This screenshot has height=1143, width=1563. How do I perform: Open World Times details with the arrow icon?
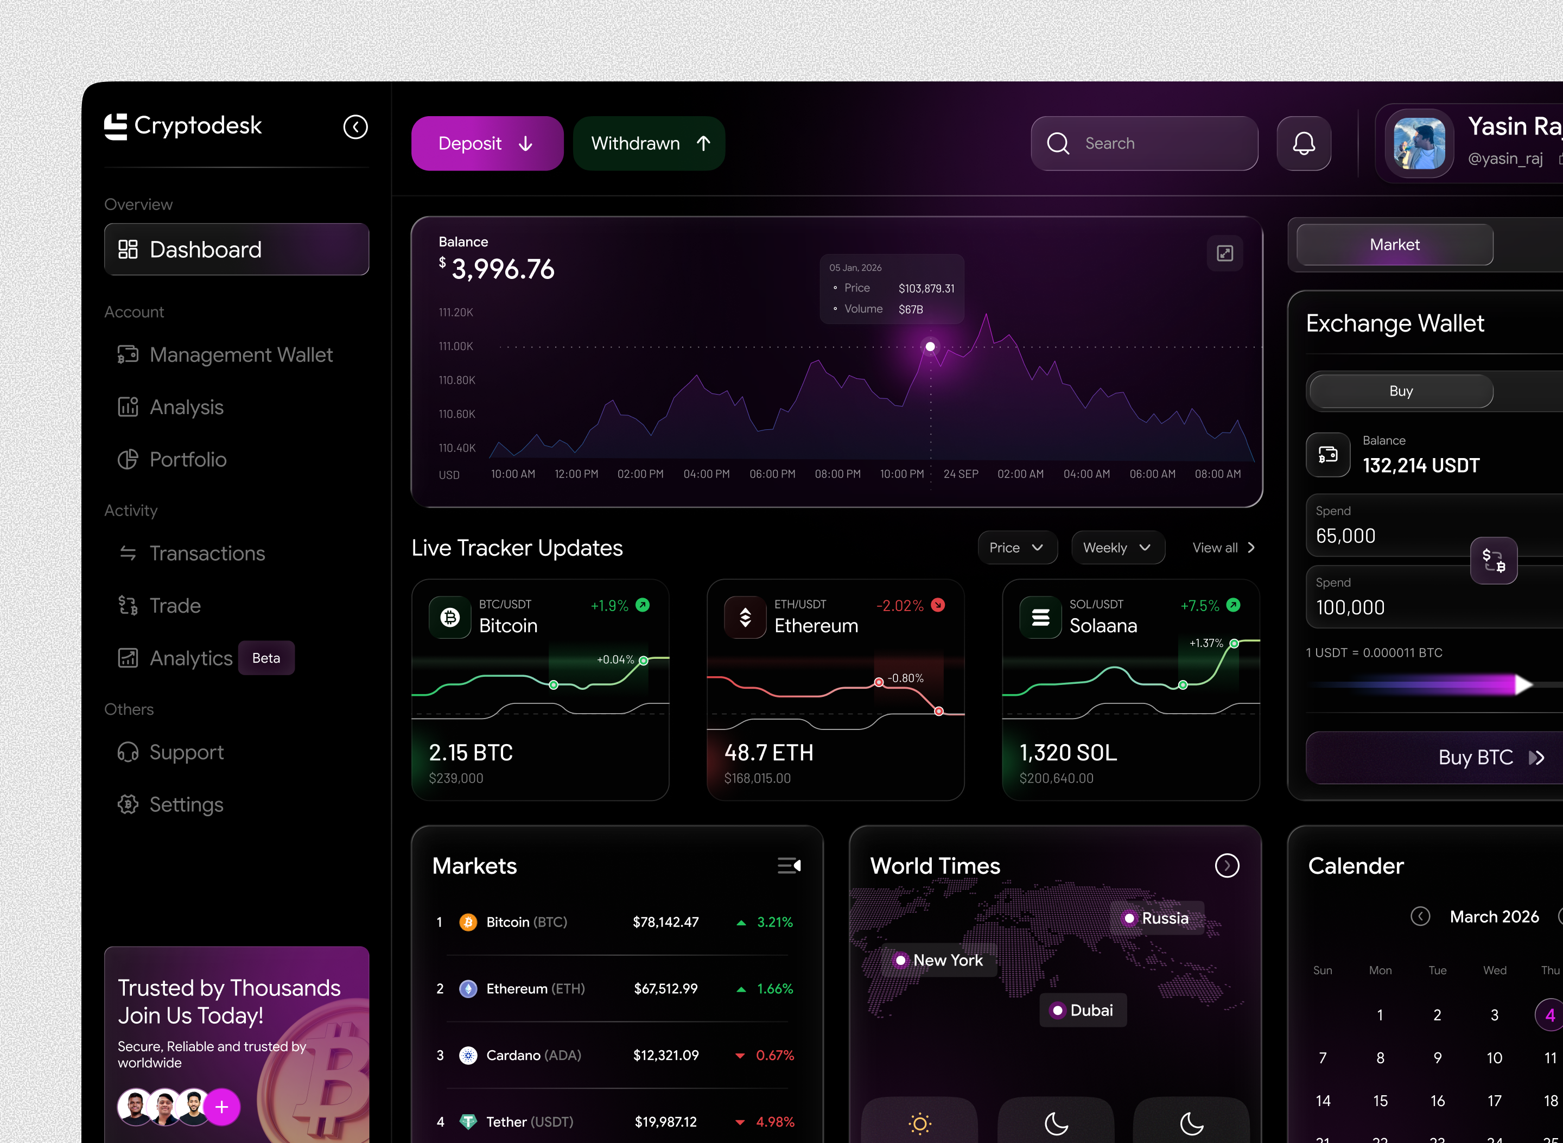pyautogui.click(x=1227, y=865)
